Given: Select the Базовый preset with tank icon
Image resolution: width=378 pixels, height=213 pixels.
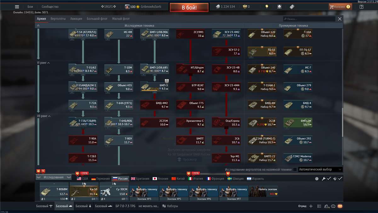Looking at the screenshot, I should click(64, 206).
